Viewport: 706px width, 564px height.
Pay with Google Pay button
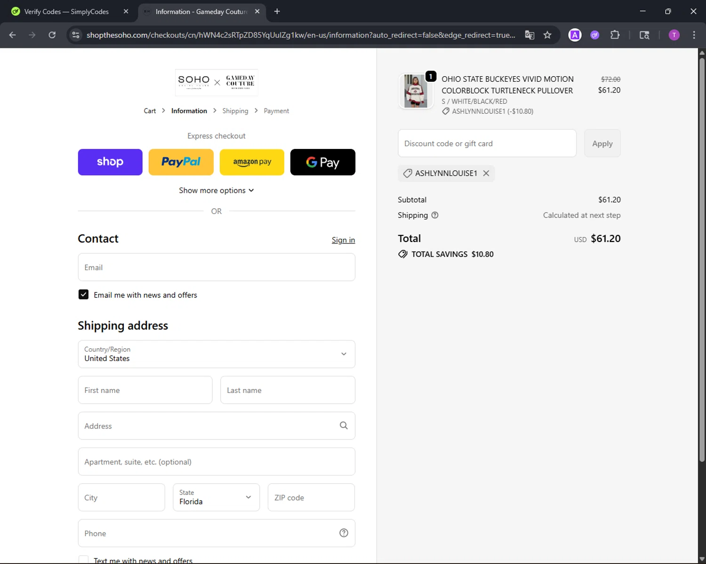[x=323, y=162]
